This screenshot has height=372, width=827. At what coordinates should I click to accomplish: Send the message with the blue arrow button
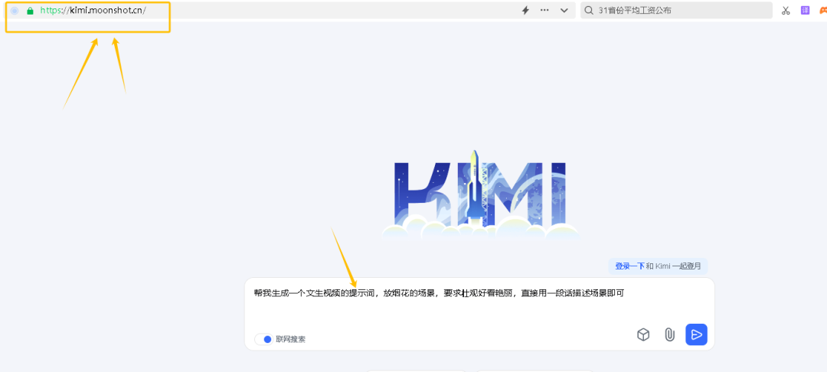pyautogui.click(x=696, y=334)
